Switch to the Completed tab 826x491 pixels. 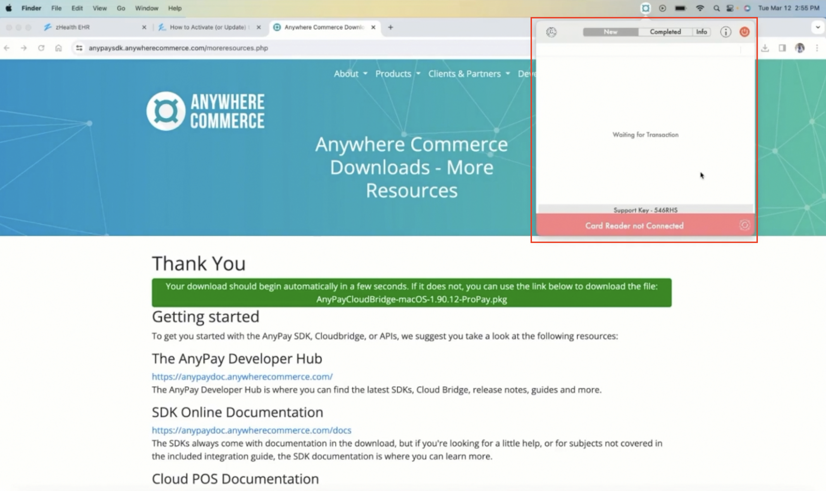[x=665, y=32]
